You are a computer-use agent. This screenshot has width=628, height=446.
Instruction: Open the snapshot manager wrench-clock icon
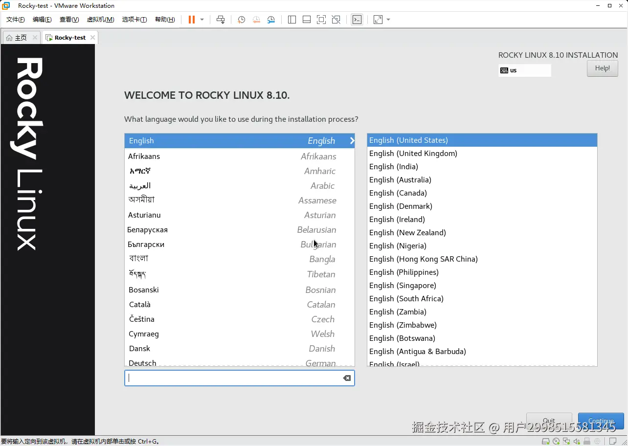[x=271, y=20]
